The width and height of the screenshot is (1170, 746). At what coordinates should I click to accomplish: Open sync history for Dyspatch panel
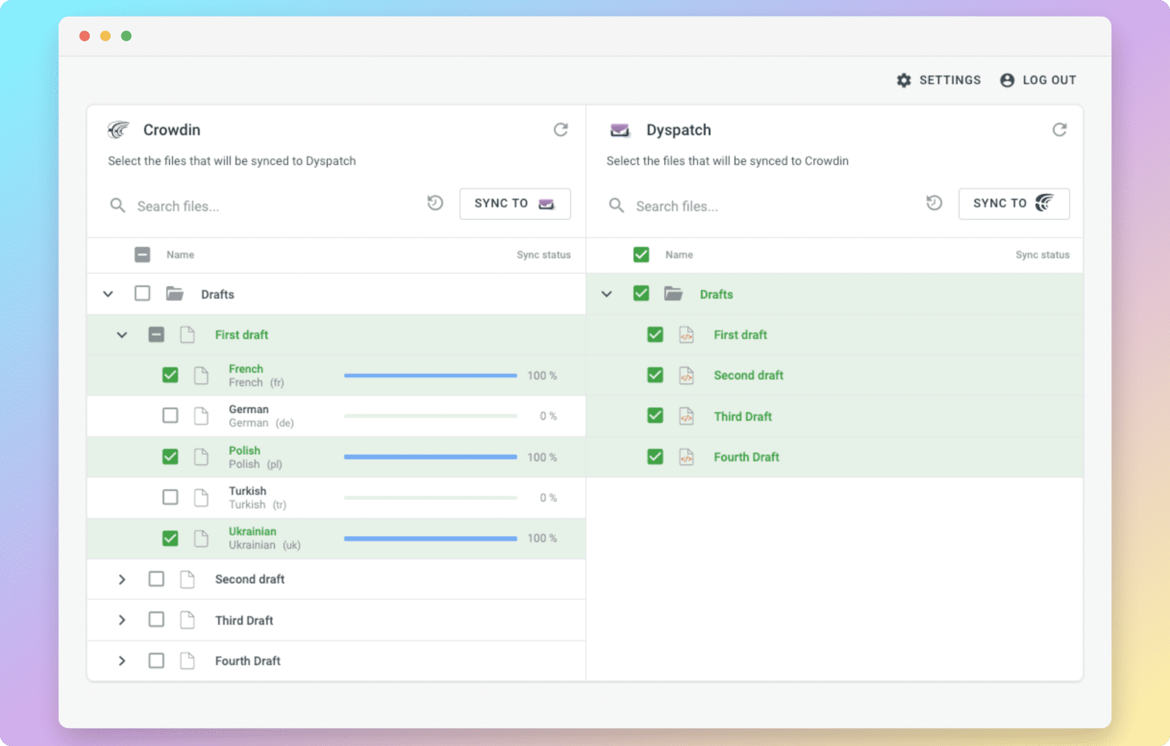934,204
